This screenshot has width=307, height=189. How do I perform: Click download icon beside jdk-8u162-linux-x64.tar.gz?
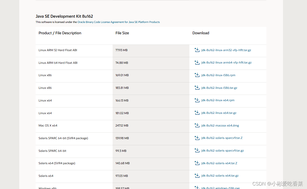click(197, 113)
